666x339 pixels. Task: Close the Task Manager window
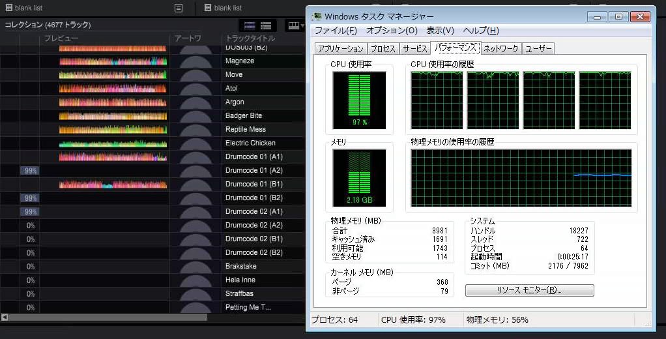coord(640,17)
